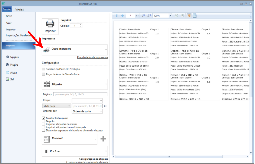Select Importar in the Arquivo menu
Image resolution: width=255 pixels, height=164 pixels.
tap(11, 30)
